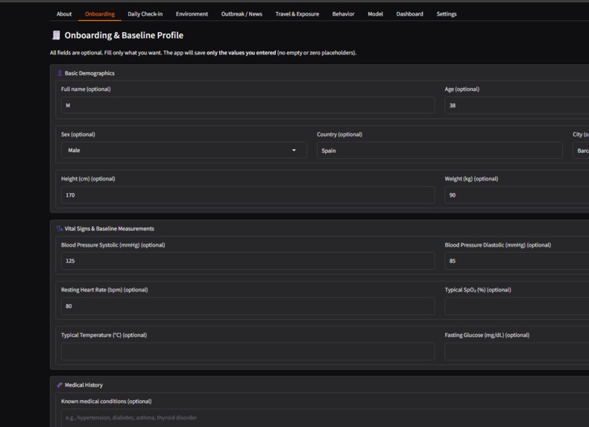This screenshot has width=589, height=427.
Task: Click the 'Full name (optional)' label
Action: pos(86,89)
